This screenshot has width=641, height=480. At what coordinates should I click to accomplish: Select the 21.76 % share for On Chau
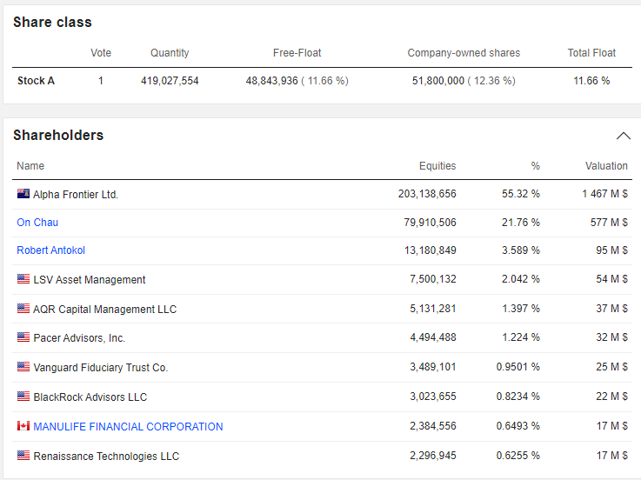521,223
